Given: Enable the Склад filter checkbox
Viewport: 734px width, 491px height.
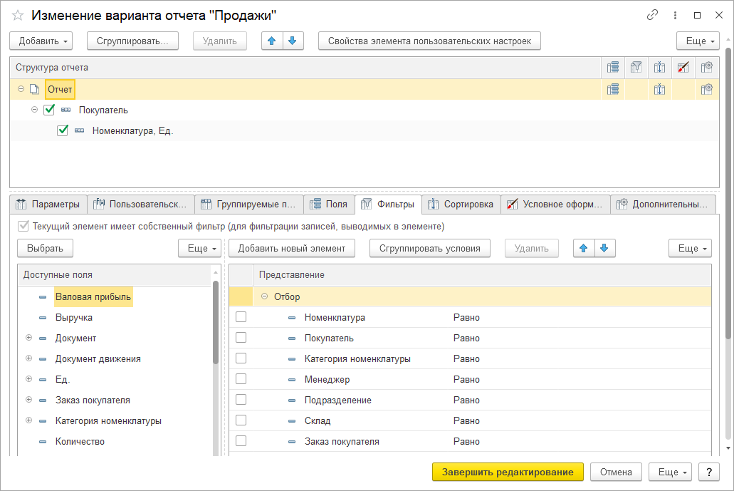Looking at the screenshot, I should coord(241,420).
